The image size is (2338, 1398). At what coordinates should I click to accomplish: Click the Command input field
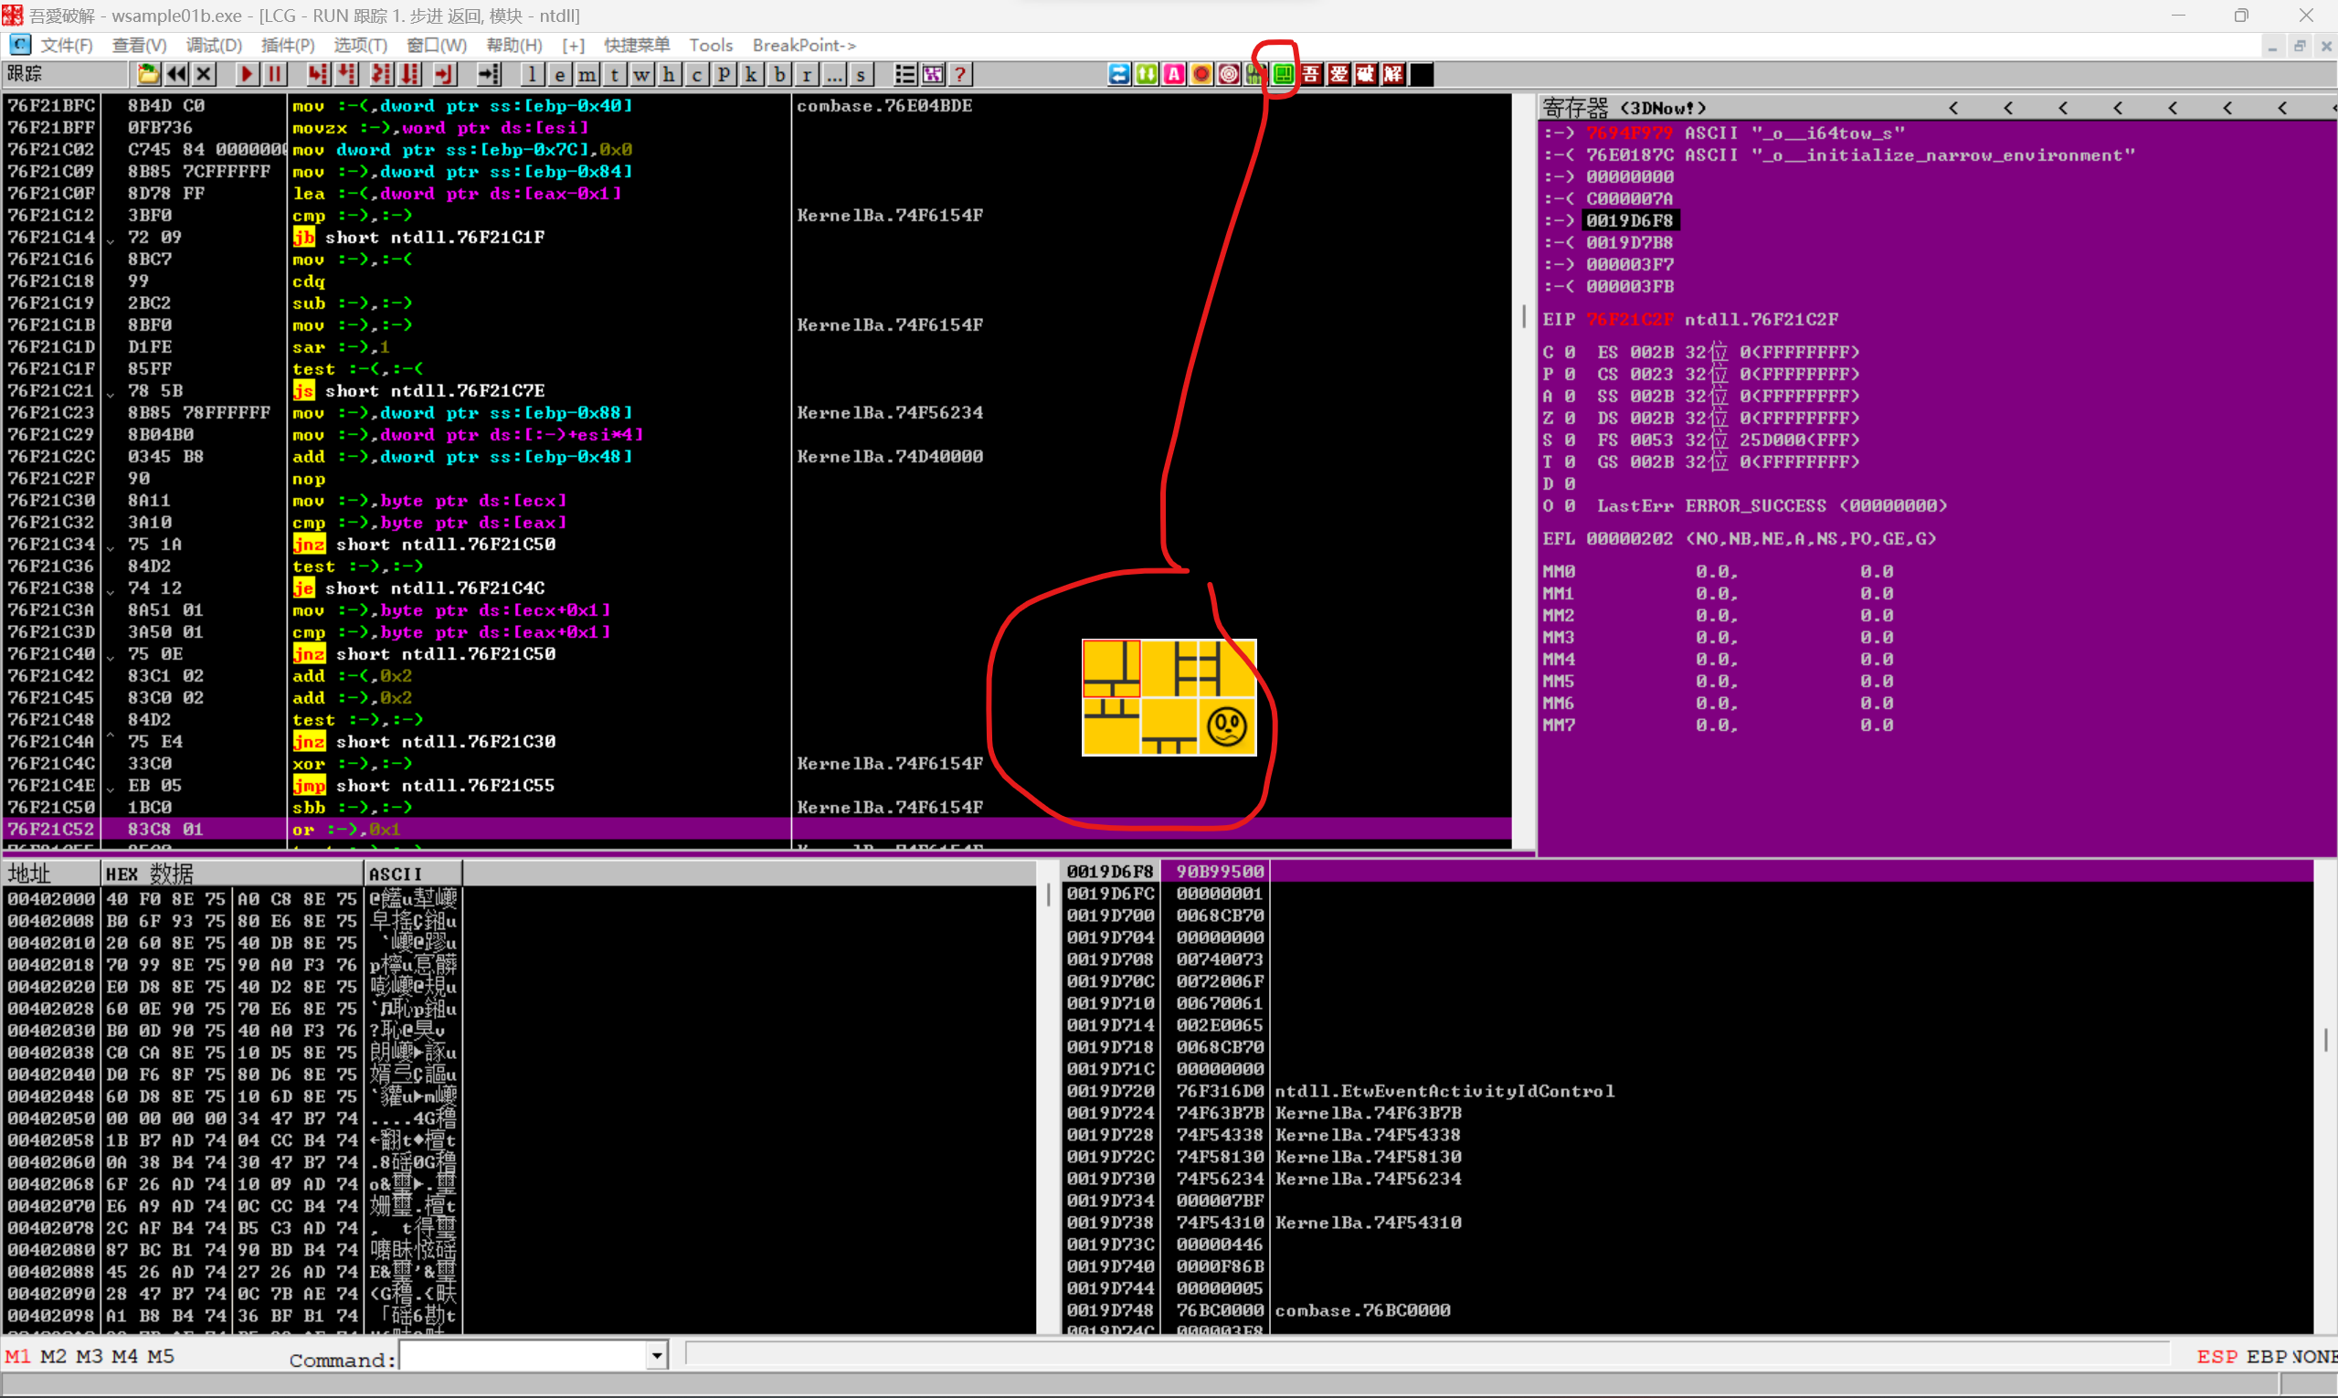(524, 1357)
